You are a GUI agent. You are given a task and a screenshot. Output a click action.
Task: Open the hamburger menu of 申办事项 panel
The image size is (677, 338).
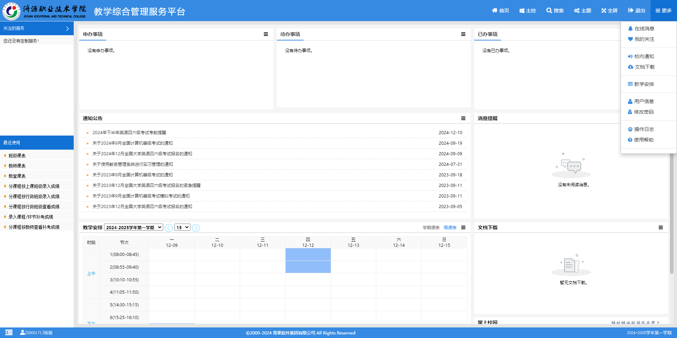coord(266,34)
